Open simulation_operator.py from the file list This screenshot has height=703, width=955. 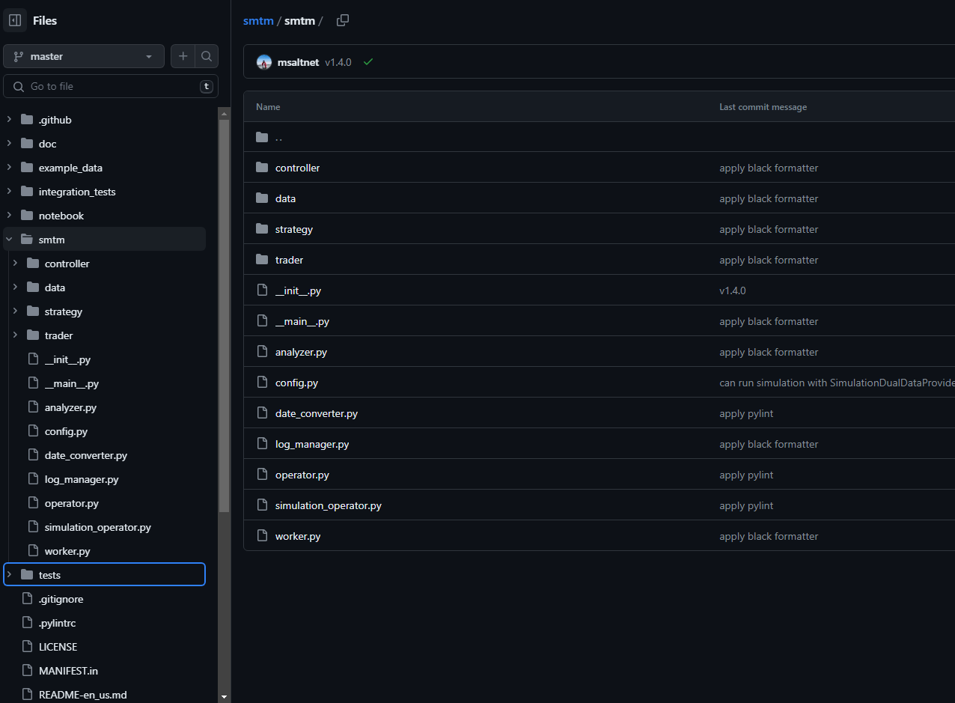pyautogui.click(x=328, y=505)
